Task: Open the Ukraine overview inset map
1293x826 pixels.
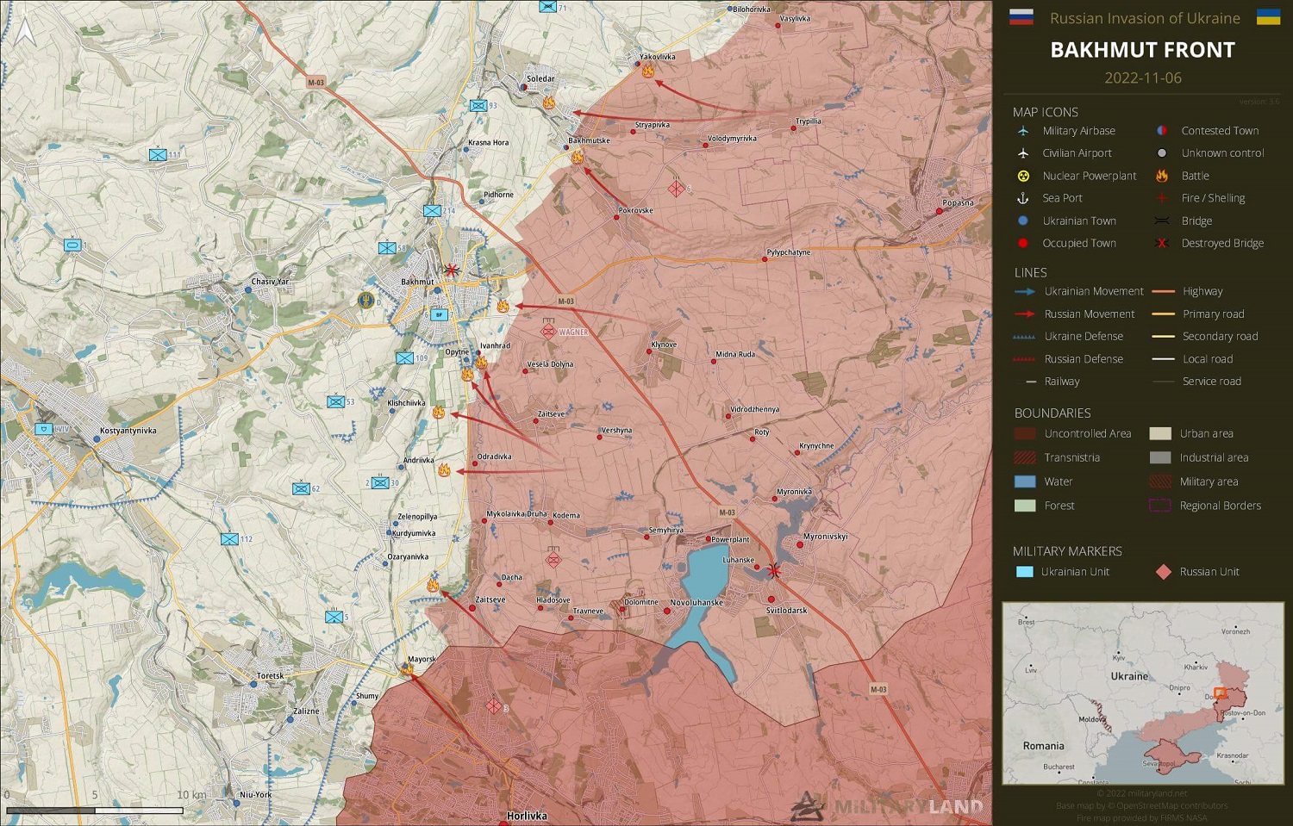Action: pos(1142,693)
